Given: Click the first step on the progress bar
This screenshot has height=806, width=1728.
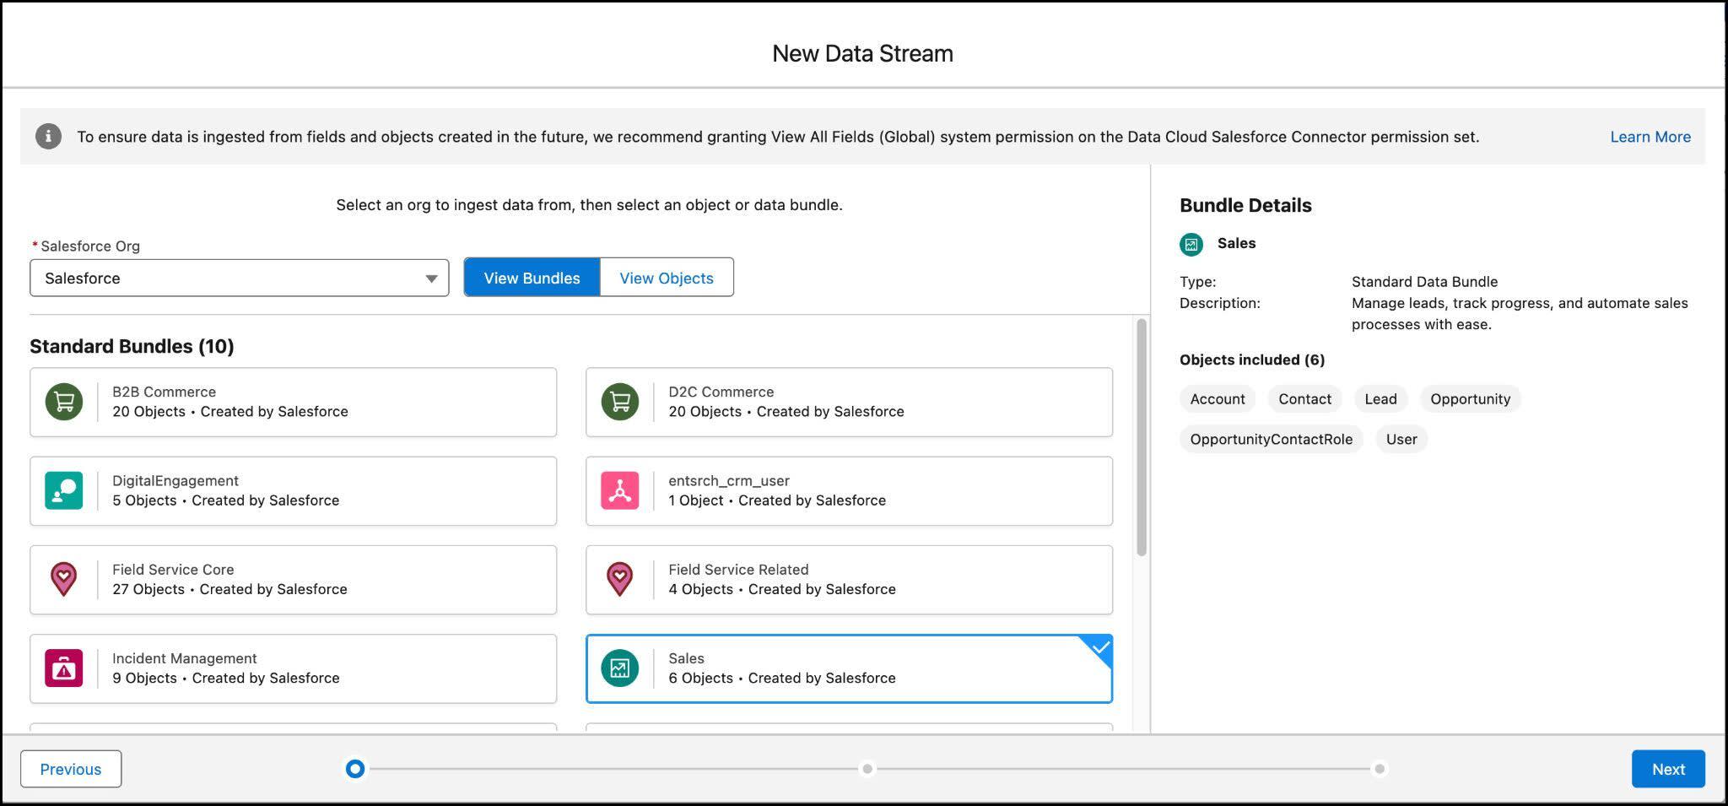Looking at the screenshot, I should [354, 768].
